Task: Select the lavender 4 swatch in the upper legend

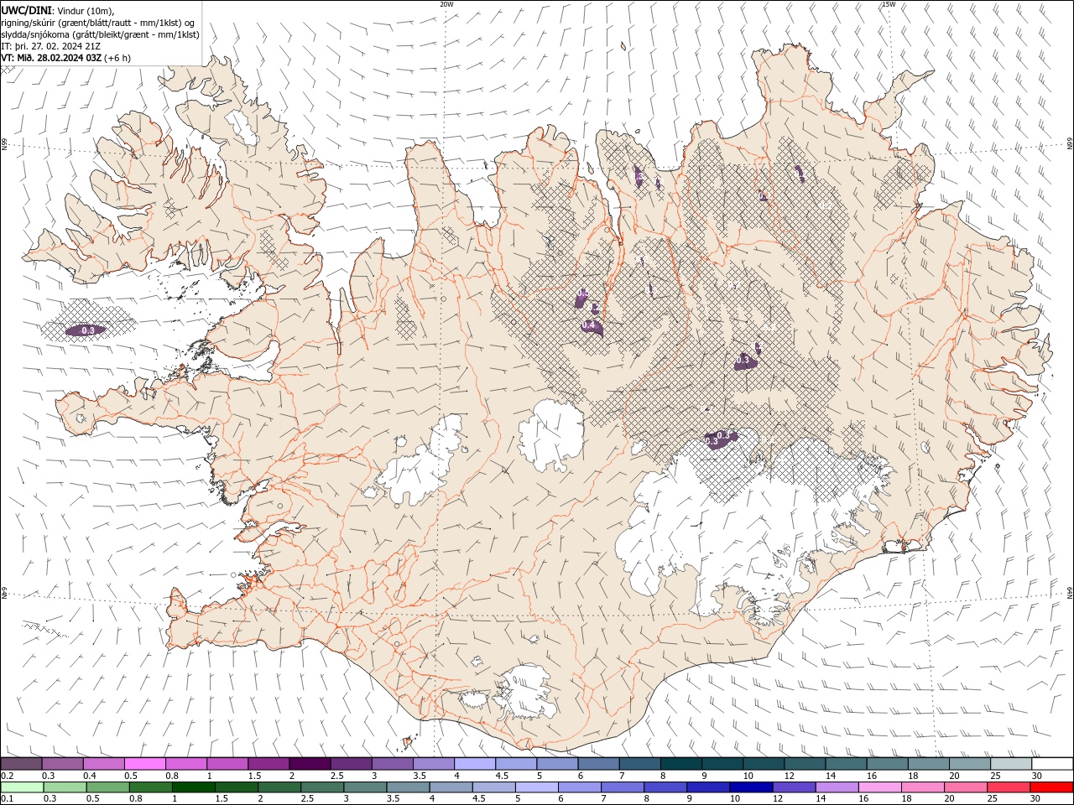Action: 475,764
